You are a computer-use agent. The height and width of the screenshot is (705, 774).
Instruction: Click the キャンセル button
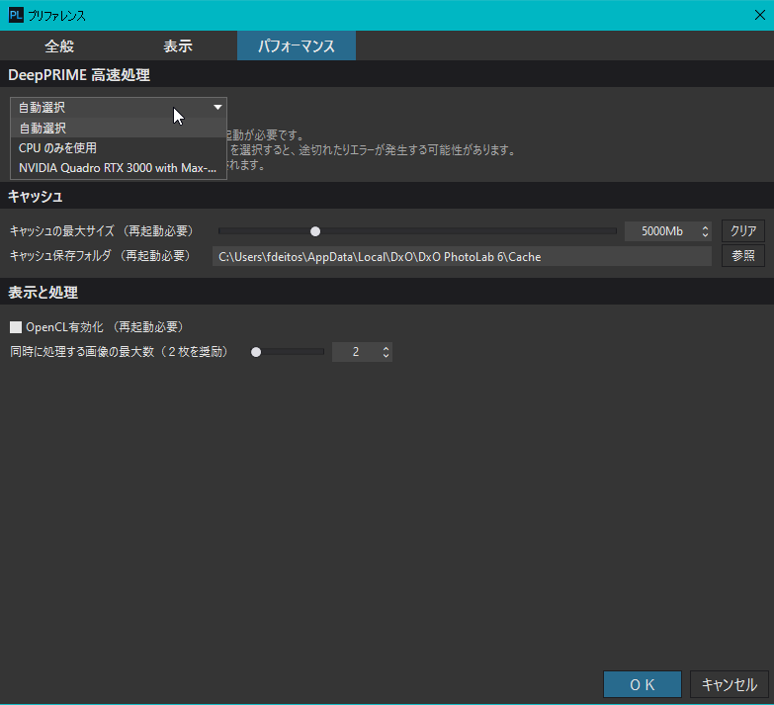tap(730, 684)
